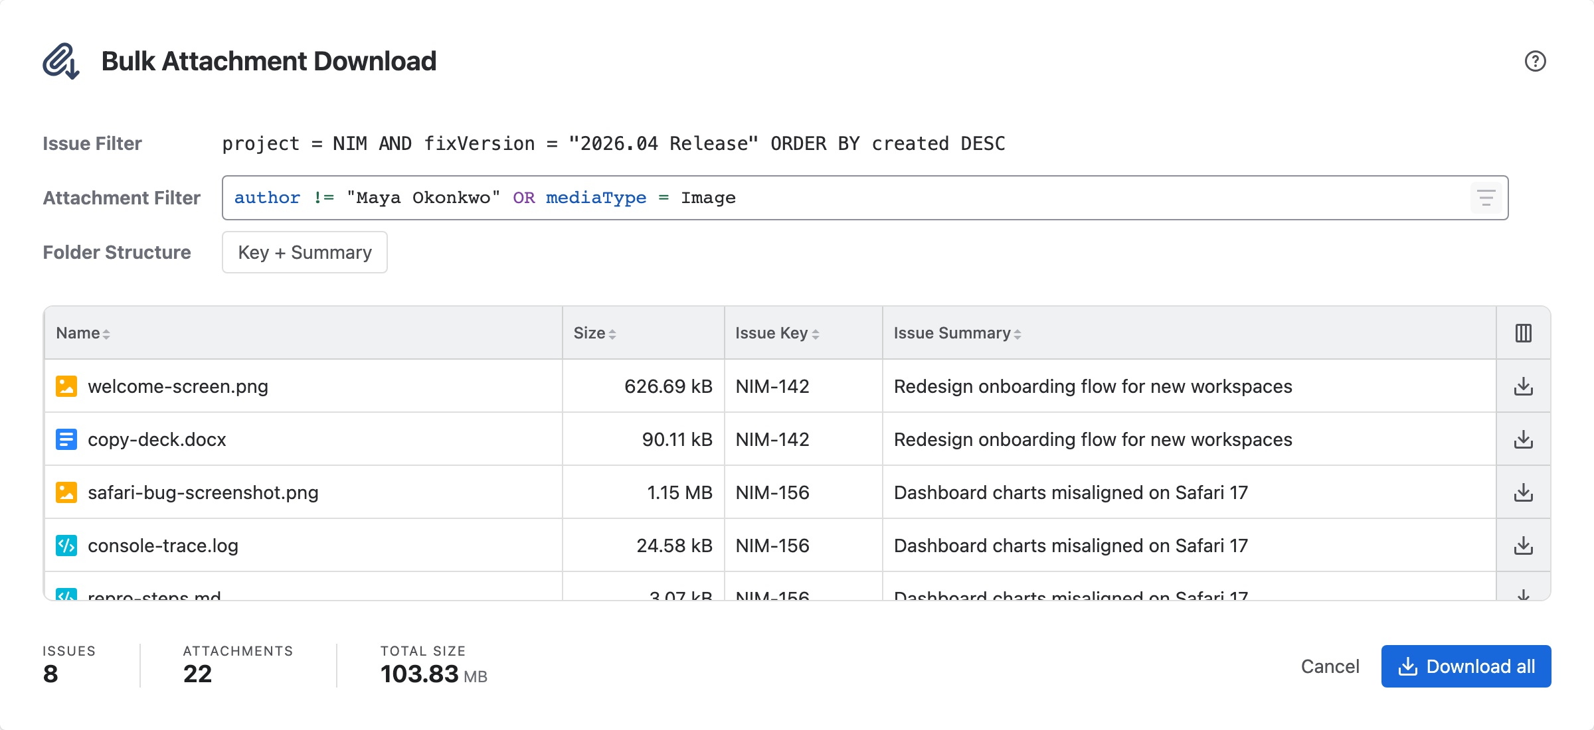Click the image icon beside safari-bug-screenshot.png
The width and height of the screenshot is (1594, 730).
point(66,492)
